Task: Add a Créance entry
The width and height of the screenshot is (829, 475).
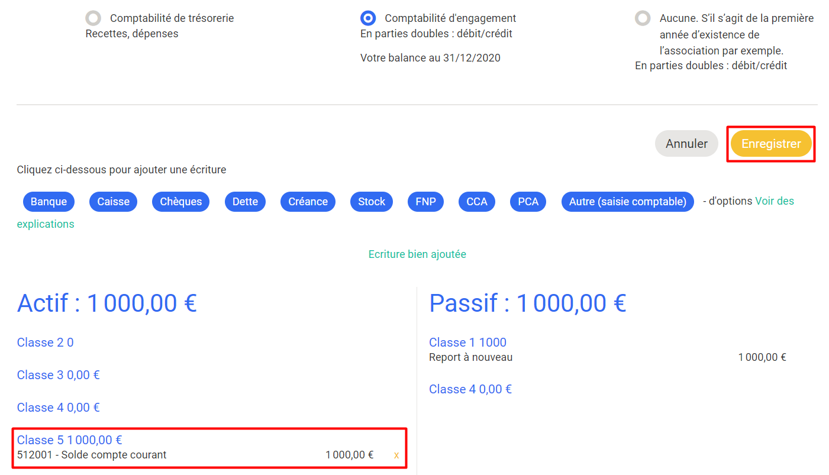Action: [308, 202]
